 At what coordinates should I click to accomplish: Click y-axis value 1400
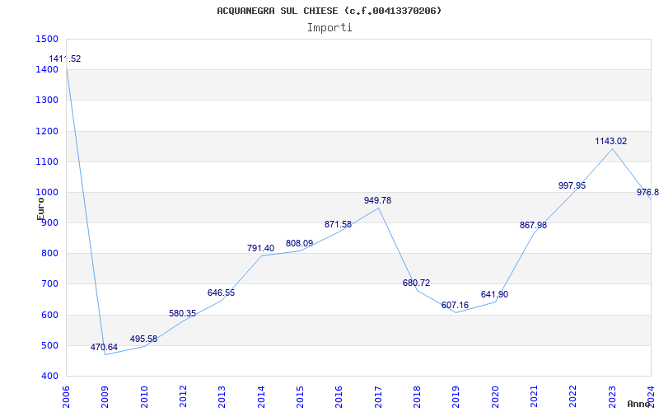click(47, 70)
